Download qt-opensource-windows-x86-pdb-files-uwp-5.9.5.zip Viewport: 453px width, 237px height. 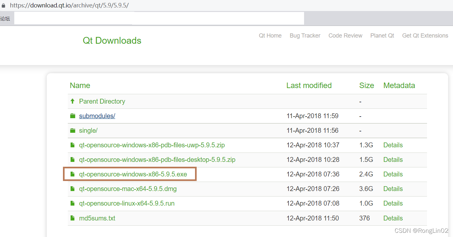(x=152, y=145)
